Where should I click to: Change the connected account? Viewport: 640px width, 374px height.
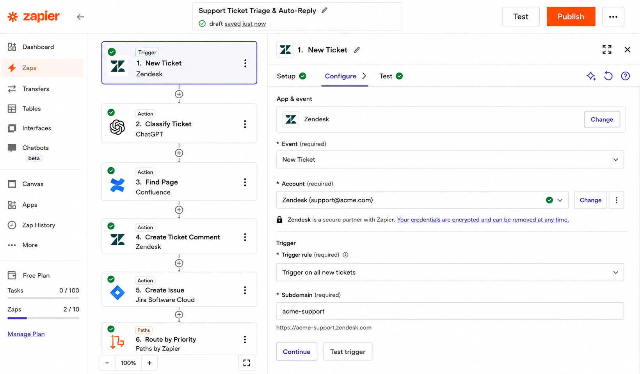coord(590,200)
